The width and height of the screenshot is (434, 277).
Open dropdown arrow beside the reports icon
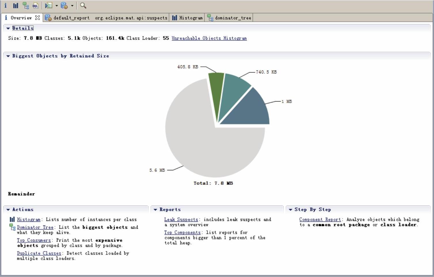pos(56,5)
